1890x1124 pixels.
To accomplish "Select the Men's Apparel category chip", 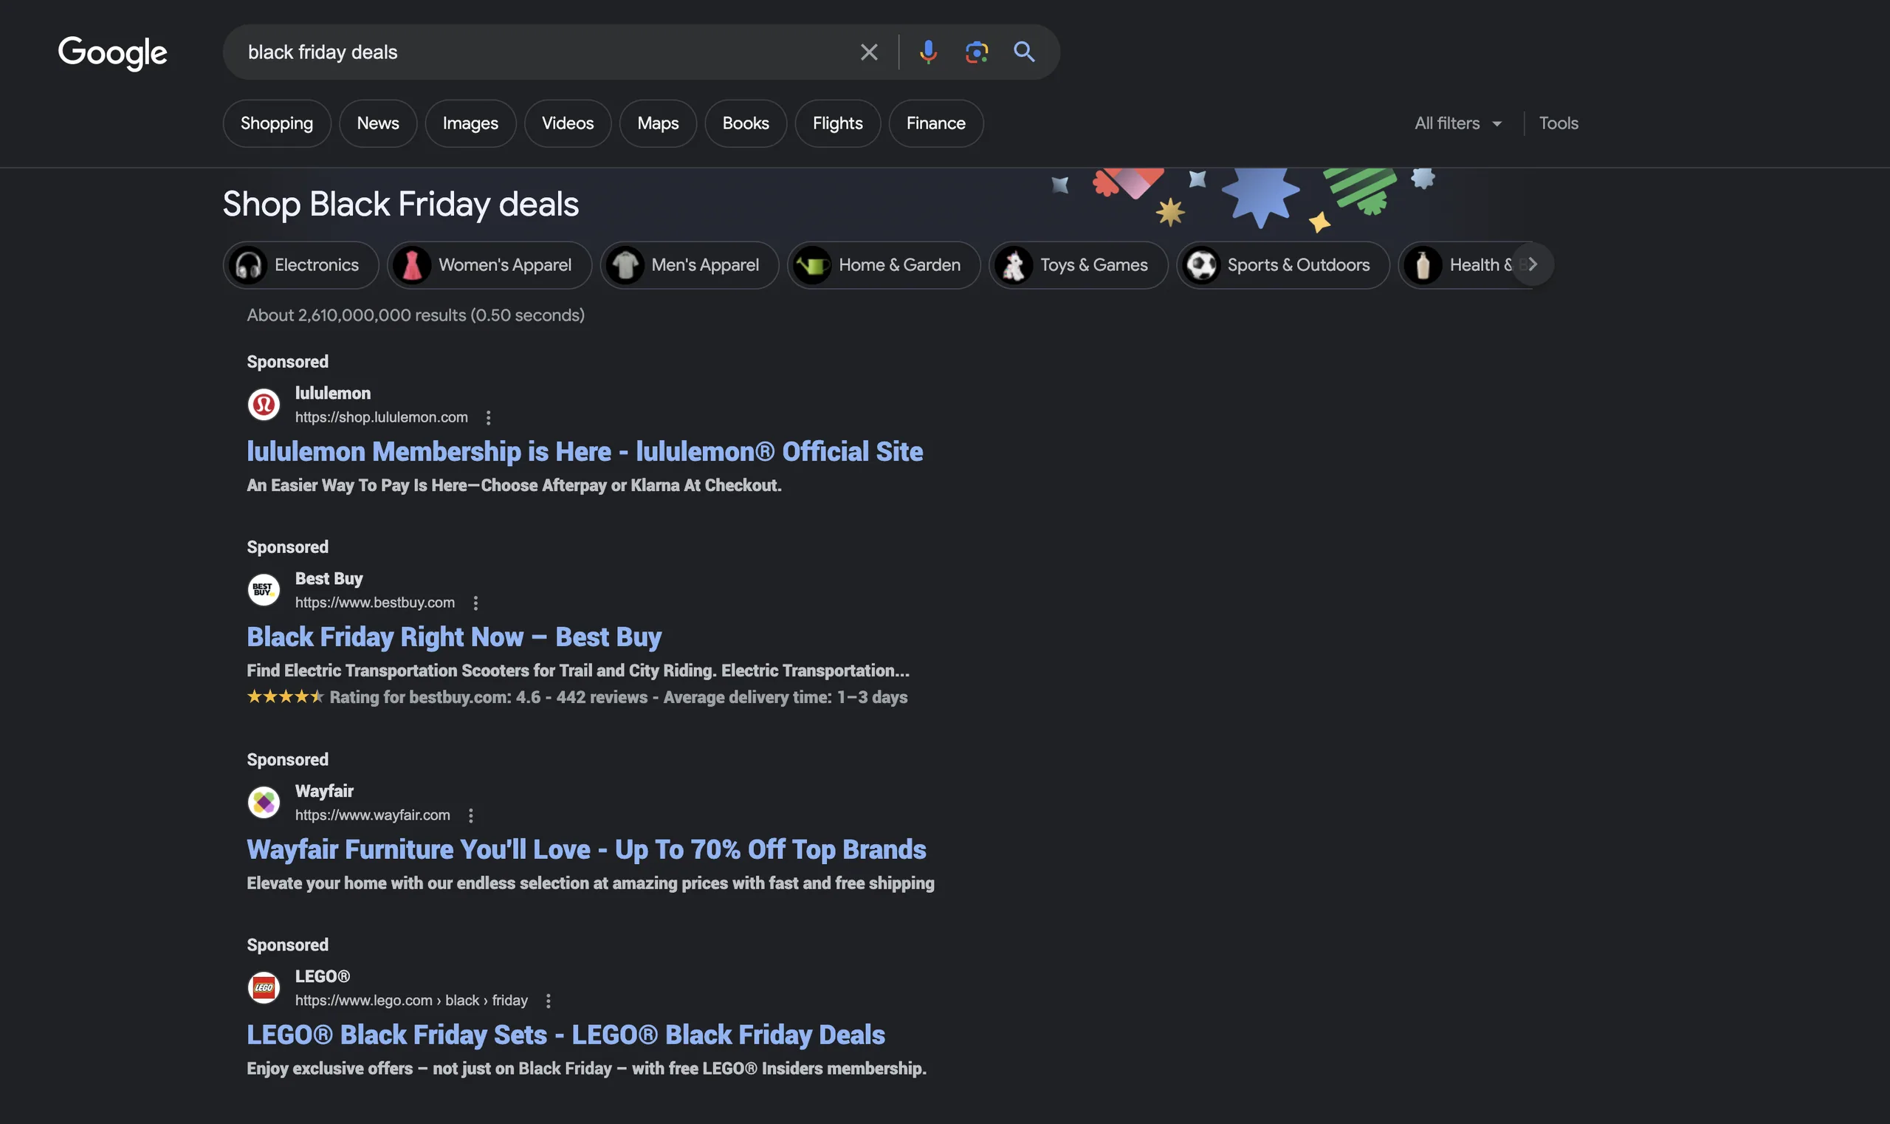I will [x=689, y=265].
